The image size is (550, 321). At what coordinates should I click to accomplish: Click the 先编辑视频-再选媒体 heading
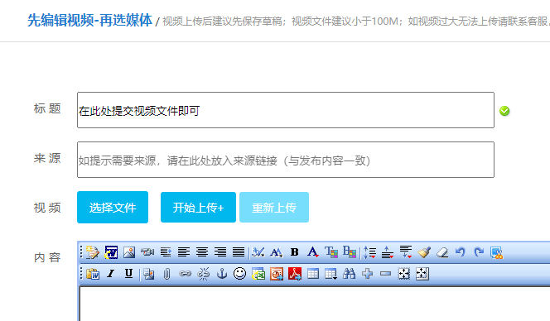click(x=90, y=21)
